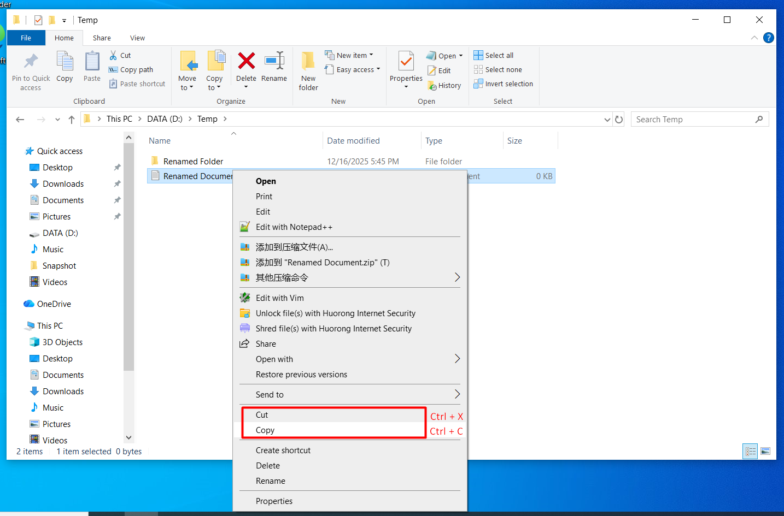Expand 其他压缩命令 submenu
784x516 pixels.
tap(457, 277)
